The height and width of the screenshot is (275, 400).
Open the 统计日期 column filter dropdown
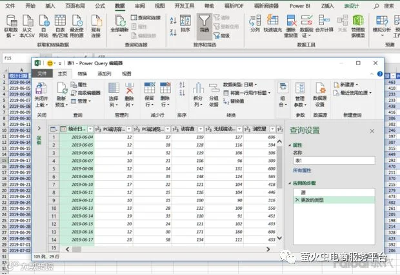[90, 129]
